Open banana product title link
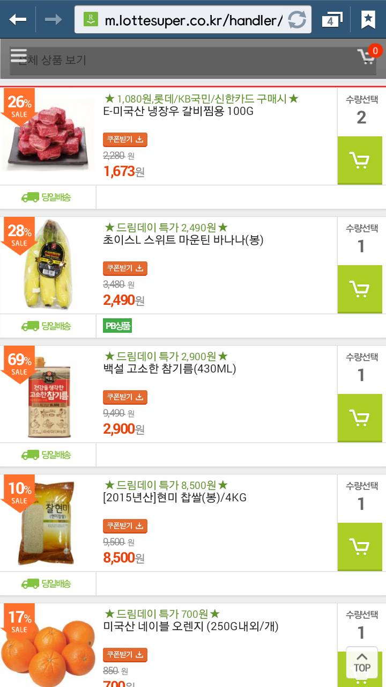The height and width of the screenshot is (687, 386). [183, 240]
